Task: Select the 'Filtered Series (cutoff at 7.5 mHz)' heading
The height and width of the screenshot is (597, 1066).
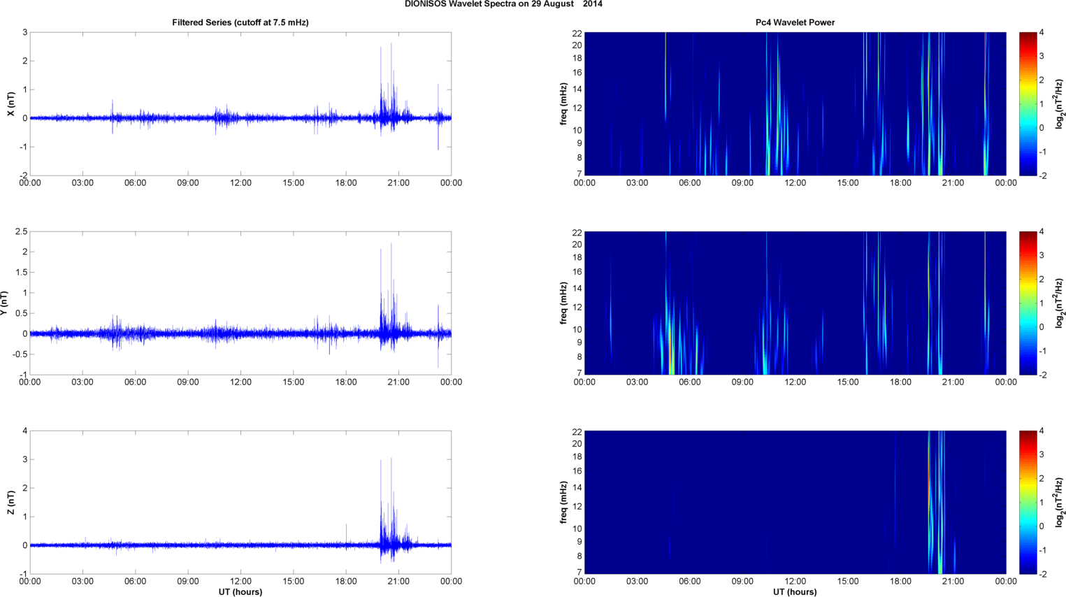Action: 240,22
